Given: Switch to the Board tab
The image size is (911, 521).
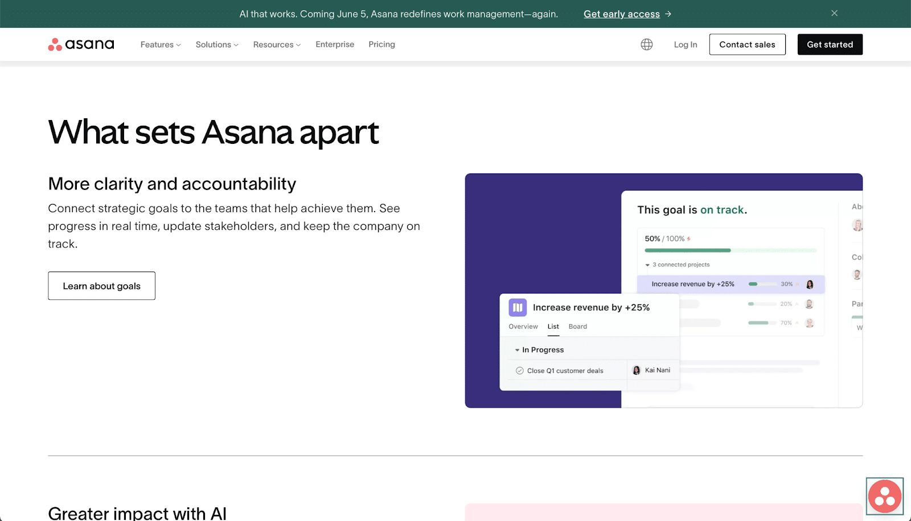Looking at the screenshot, I should 578,326.
